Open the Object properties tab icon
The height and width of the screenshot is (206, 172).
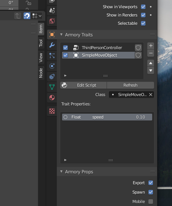click(x=52, y=35)
